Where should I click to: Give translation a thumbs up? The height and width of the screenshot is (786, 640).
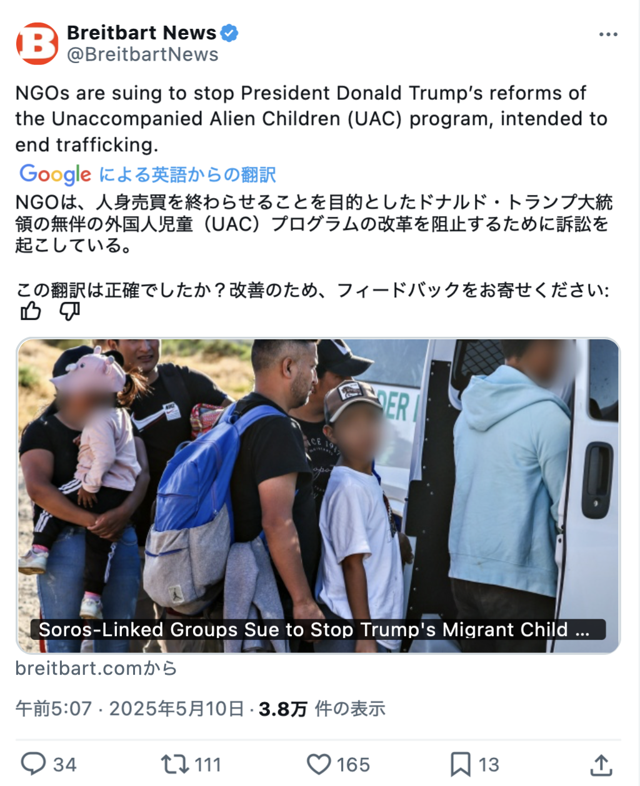(x=31, y=311)
